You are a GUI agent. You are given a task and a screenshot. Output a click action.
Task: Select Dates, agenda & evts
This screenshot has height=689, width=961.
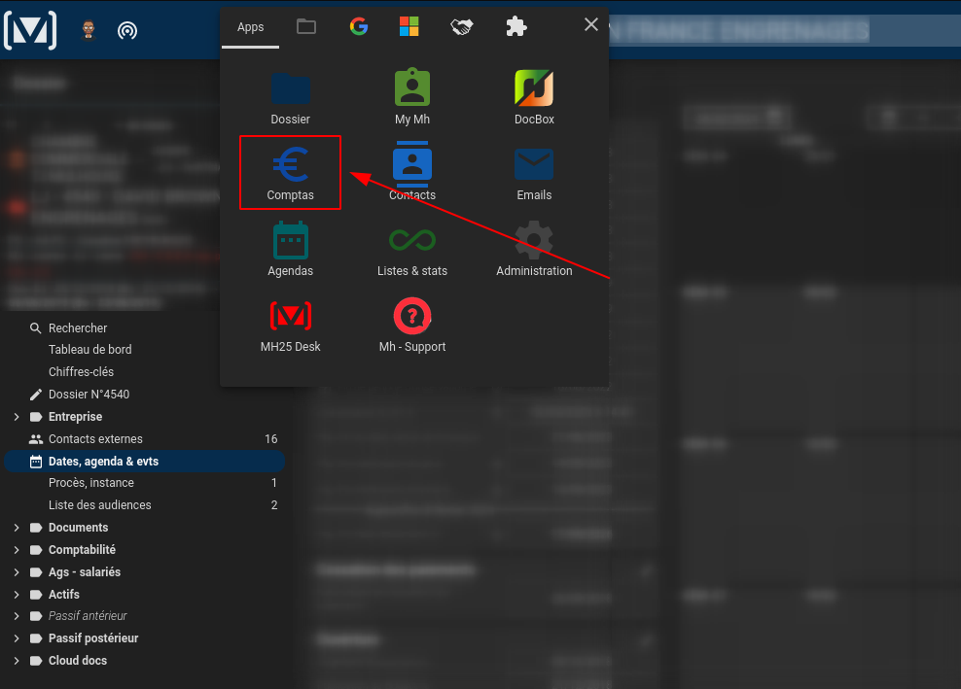point(145,462)
